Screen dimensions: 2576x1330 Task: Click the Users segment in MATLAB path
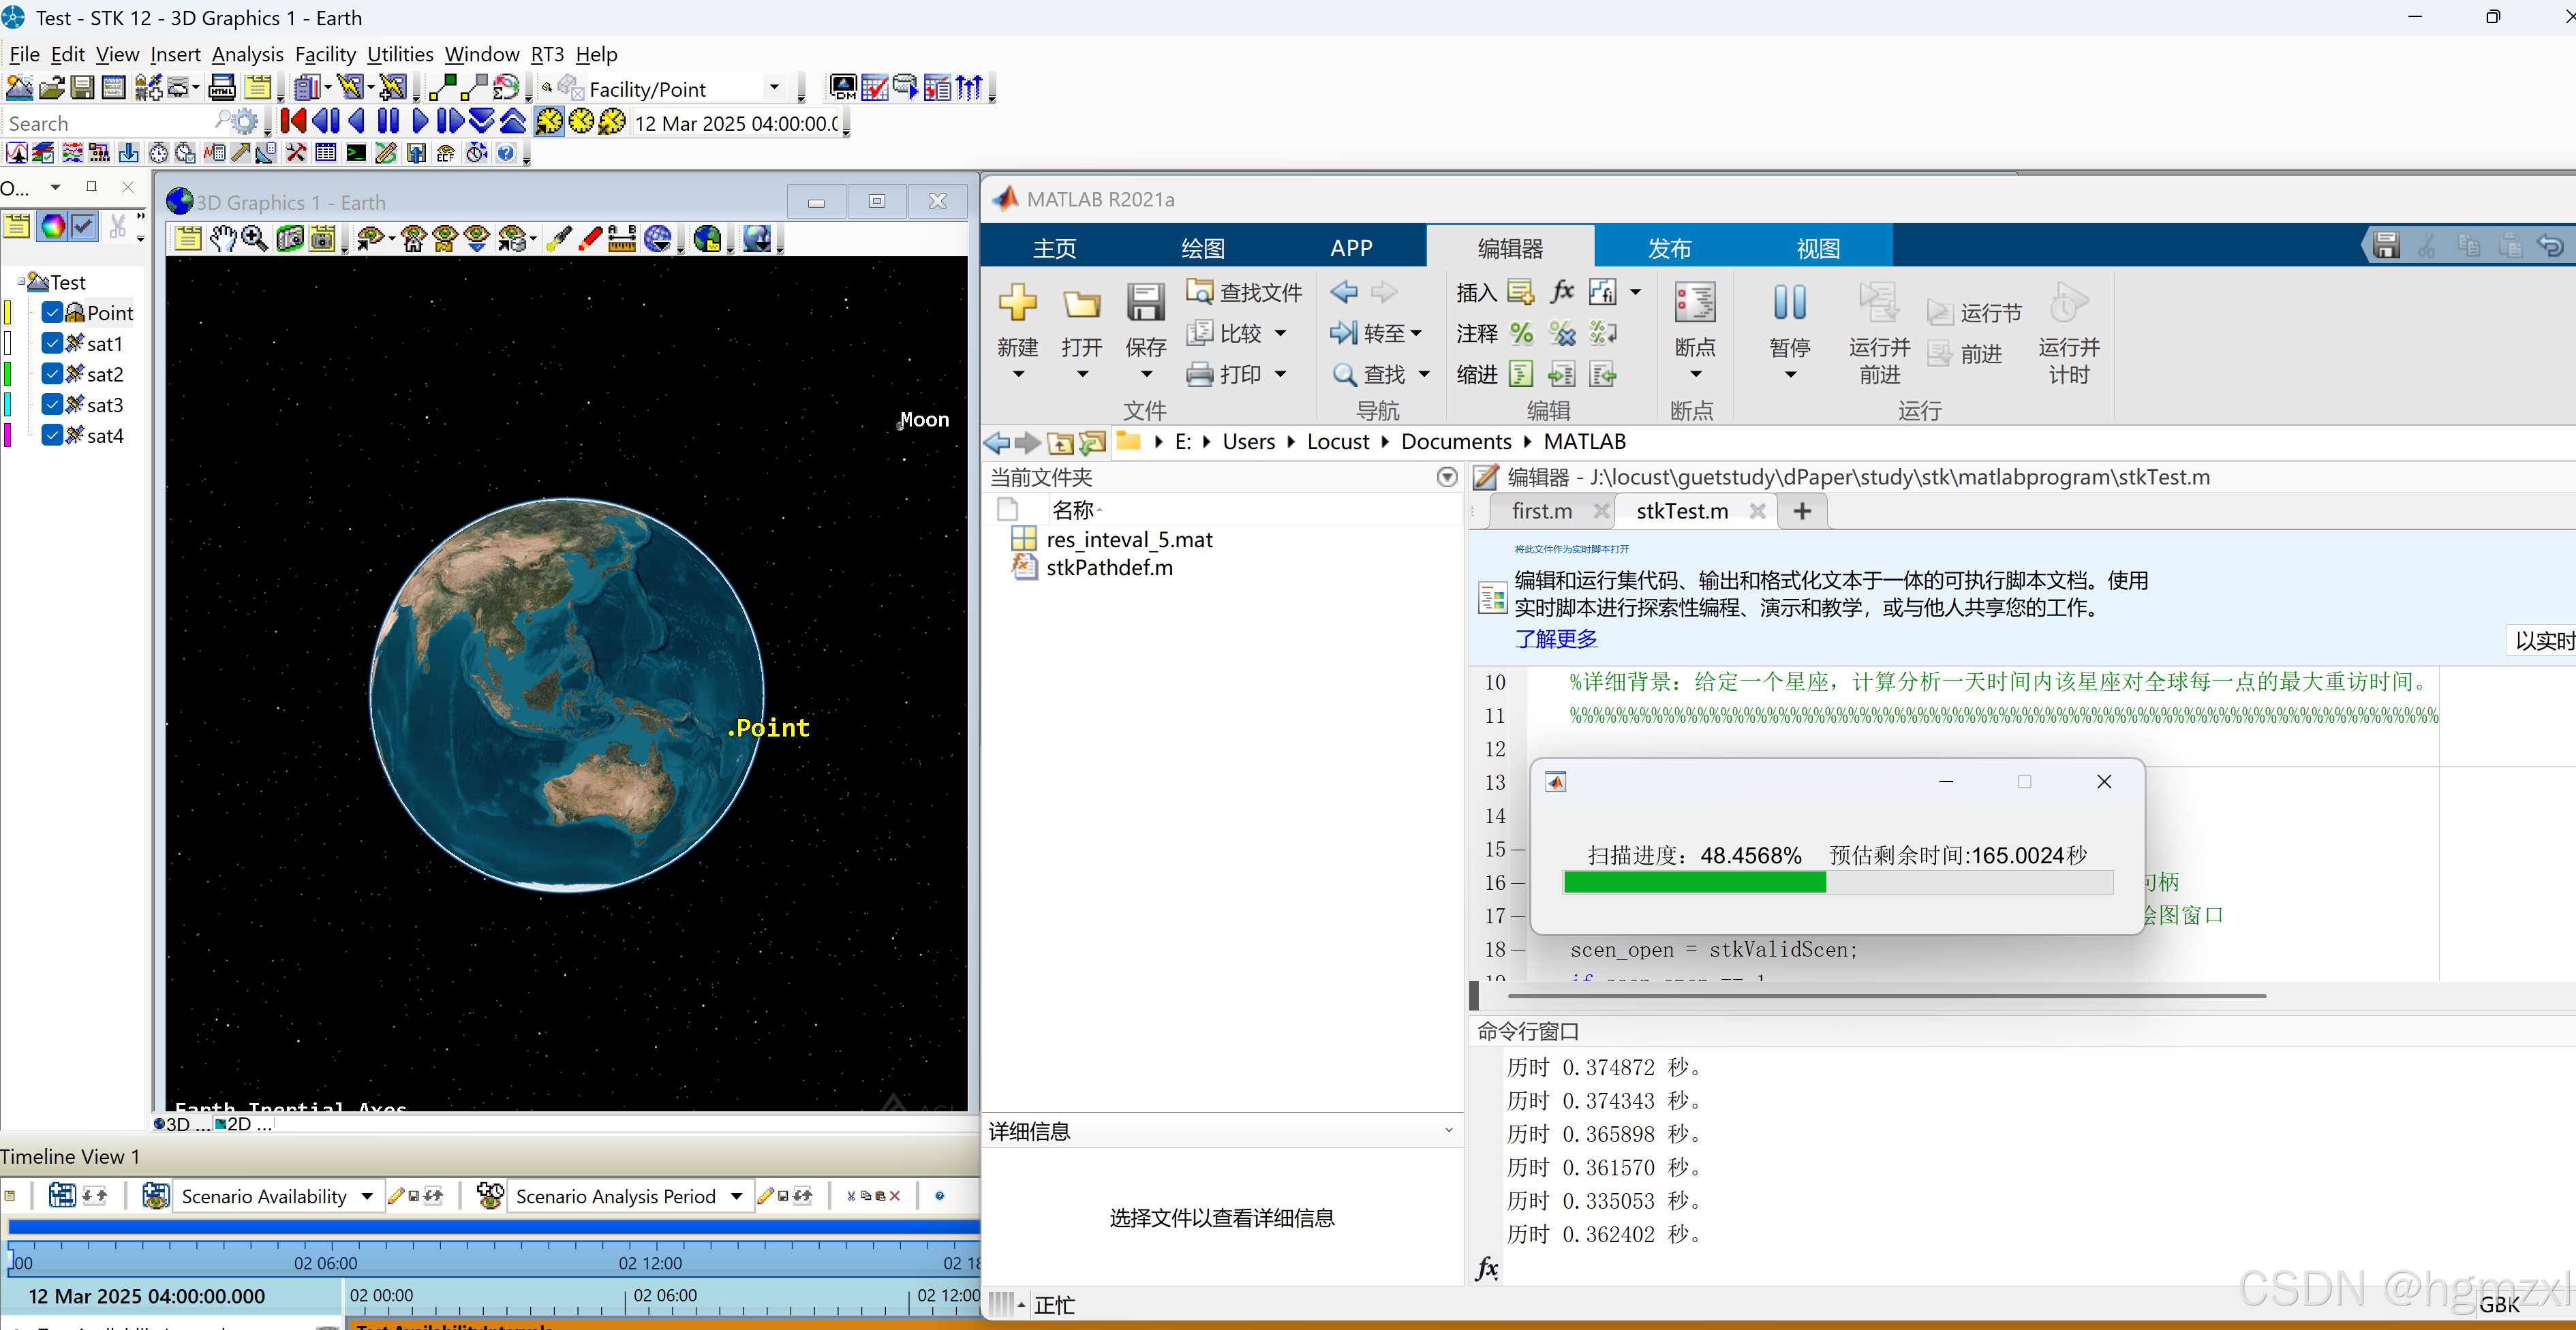[x=1248, y=442]
